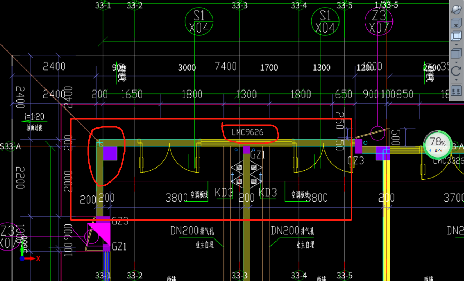Select the wireframe cube display mode
This screenshot has height=281, width=464.
click(x=456, y=37)
